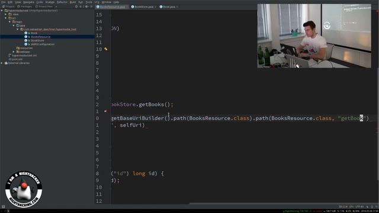Select the BooksResource.java editor tab
Image resolution: width=379 pixels, height=213 pixels.
[x=111, y=7]
